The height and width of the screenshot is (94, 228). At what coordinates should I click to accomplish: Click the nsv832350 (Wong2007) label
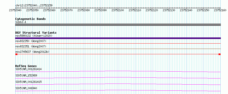(31, 41)
